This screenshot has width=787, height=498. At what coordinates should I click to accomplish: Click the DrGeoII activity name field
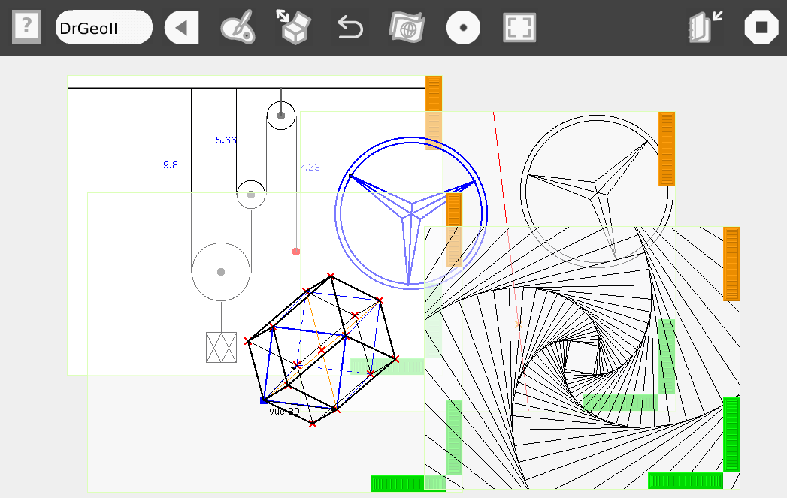pyautogui.click(x=104, y=28)
